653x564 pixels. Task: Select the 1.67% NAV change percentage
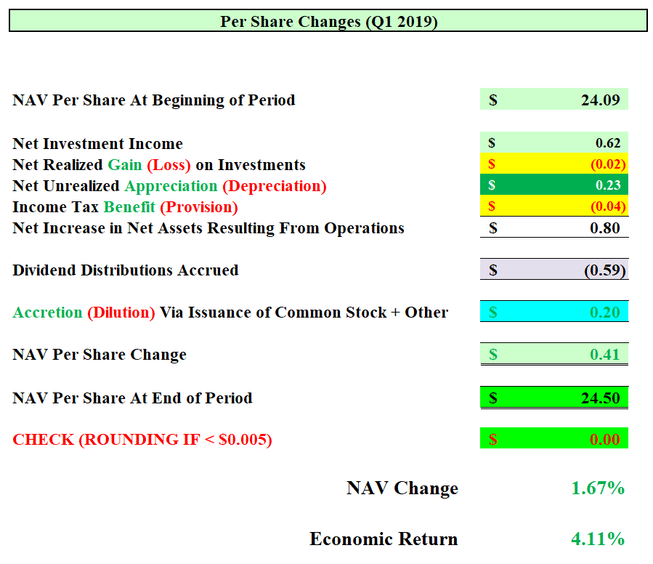[x=598, y=488]
